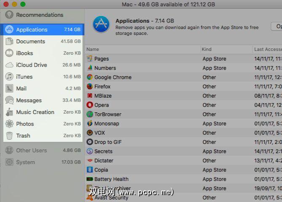Select the Firefox row name

[102, 87]
